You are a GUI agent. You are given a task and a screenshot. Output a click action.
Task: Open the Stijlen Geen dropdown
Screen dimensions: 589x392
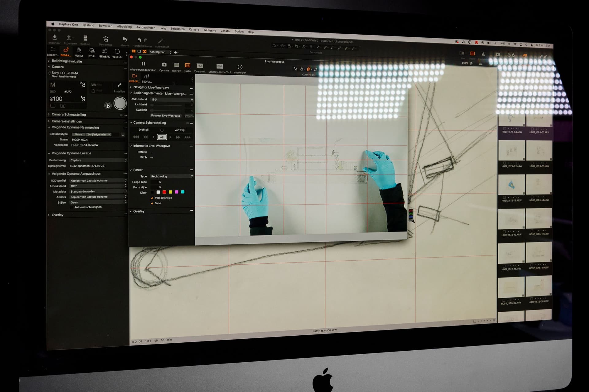click(x=98, y=202)
